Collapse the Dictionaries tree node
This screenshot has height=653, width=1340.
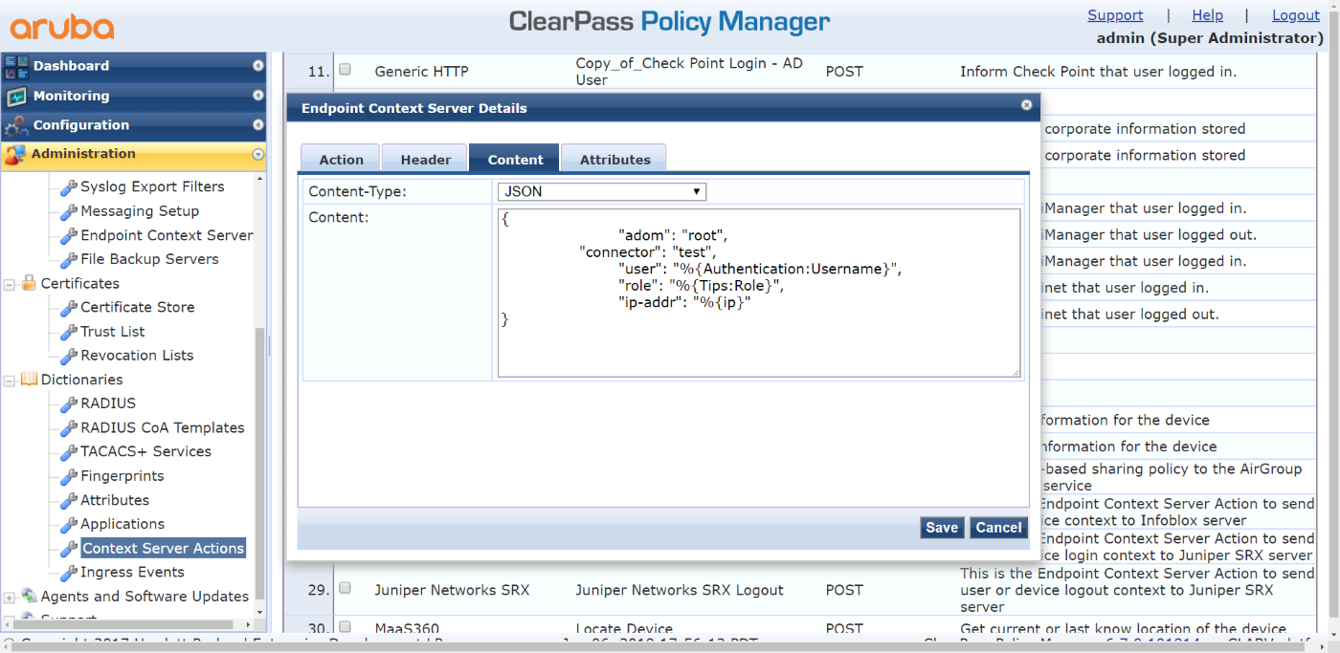pyautogui.click(x=10, y=381)
